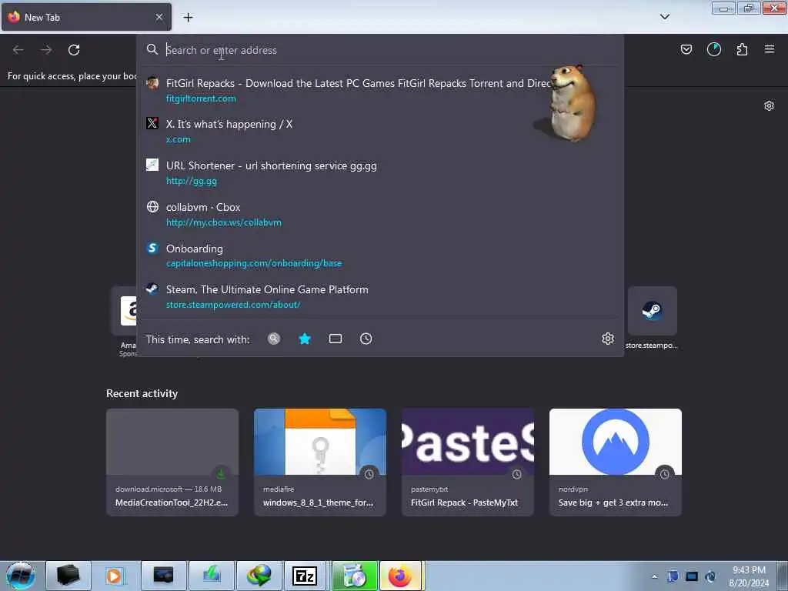Select the New Tab browser tab
Image resolution: width=788 pixels, height=591 pixels.
pos(86,17)
